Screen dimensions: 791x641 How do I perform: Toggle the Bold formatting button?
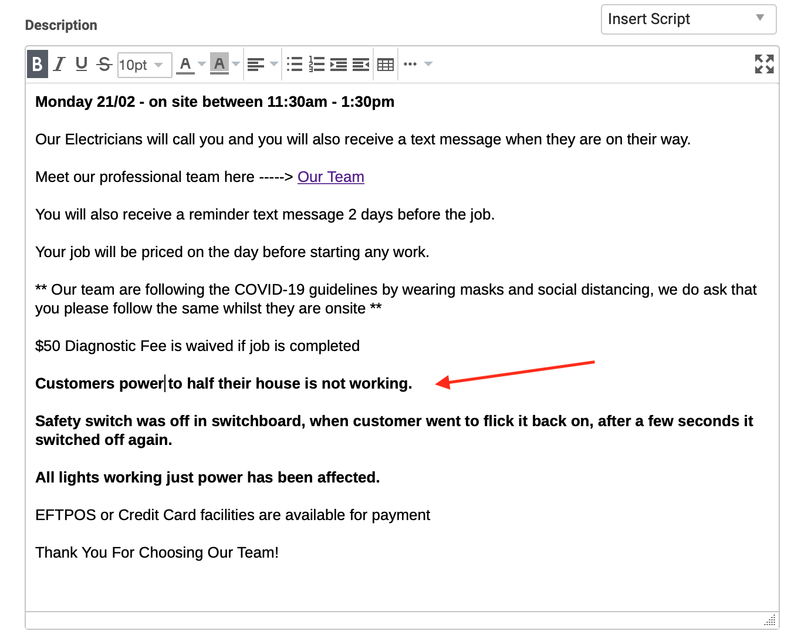(x=37, y=64)
